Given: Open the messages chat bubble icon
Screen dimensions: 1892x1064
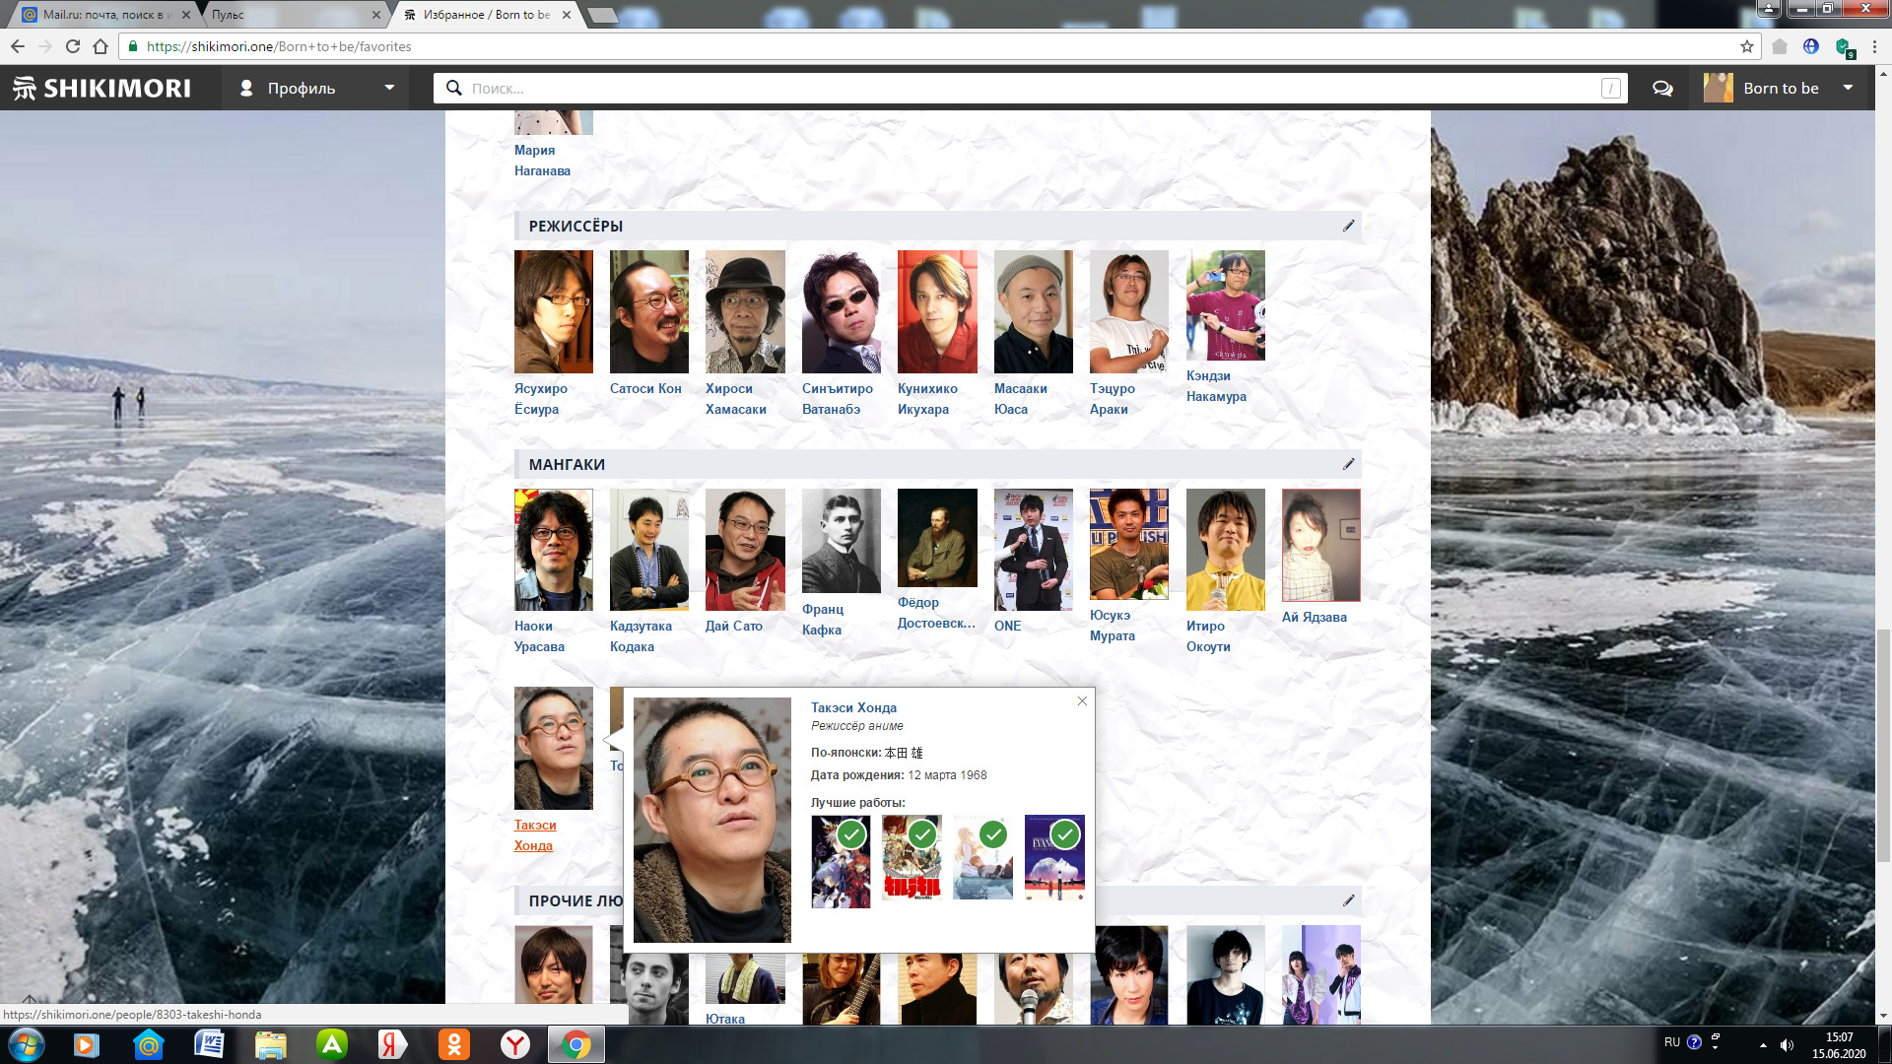Looking at the screenshot, I should tap(1662, 89).
